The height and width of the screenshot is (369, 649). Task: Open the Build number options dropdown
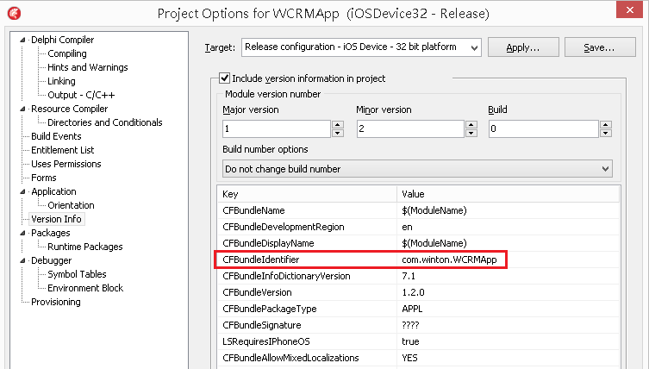point(417,169)
